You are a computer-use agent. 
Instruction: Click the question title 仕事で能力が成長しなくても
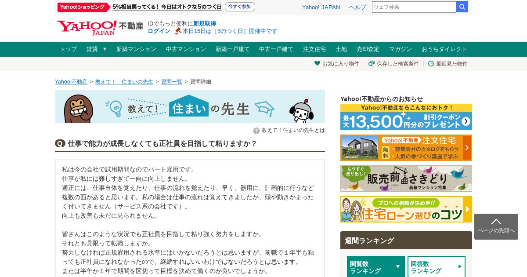(x=162, y=143)
